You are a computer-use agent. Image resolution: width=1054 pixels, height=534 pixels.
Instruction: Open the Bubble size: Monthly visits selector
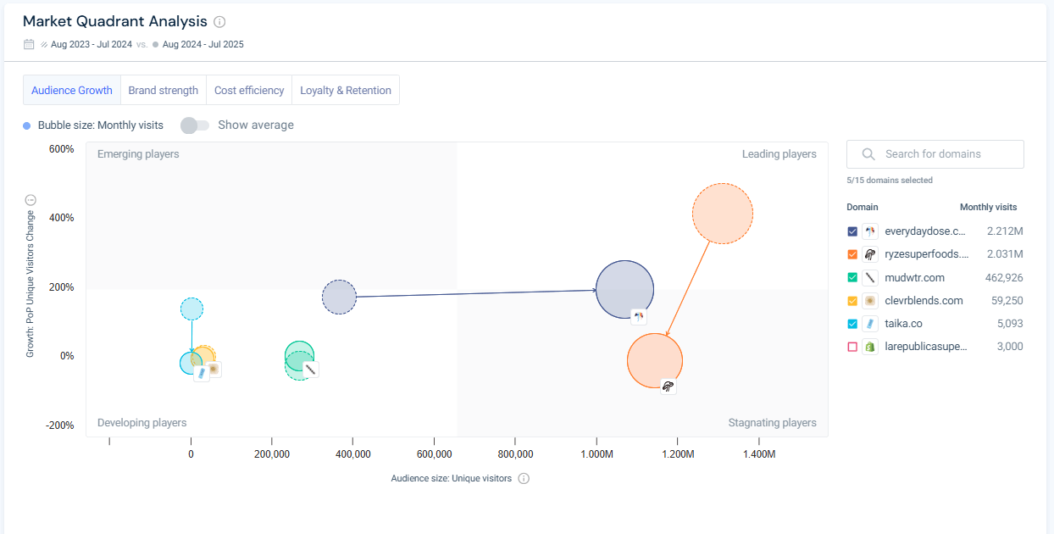pyautogui.click(x=100, y=125)
